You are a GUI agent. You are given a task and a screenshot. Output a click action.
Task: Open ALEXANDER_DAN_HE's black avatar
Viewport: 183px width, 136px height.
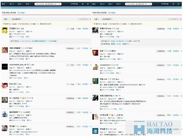pyautogui.click(x=5, y=67)
